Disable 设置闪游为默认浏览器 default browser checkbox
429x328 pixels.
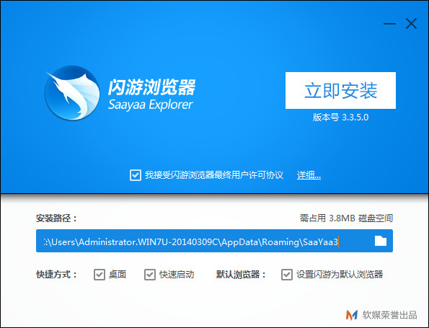tap(287, 275)
